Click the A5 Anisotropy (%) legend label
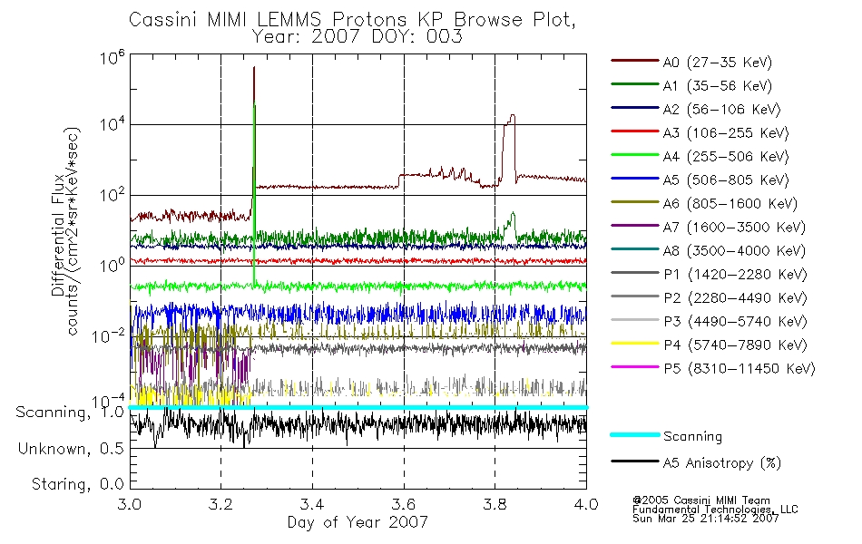This screenshot has height=544, width=862. pyautogui.click(x=722, y=463)
